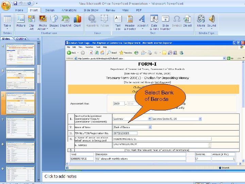Open the Shapes gallery

[x=54, y=22]
